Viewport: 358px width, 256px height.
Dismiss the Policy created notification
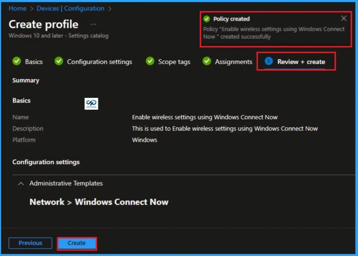pos(343,18)
